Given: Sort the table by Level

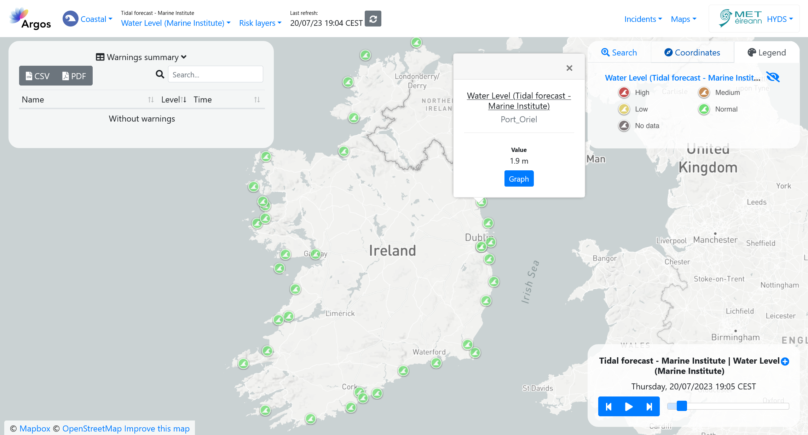Looking at the screenshot, I should [x=173, y=100].
